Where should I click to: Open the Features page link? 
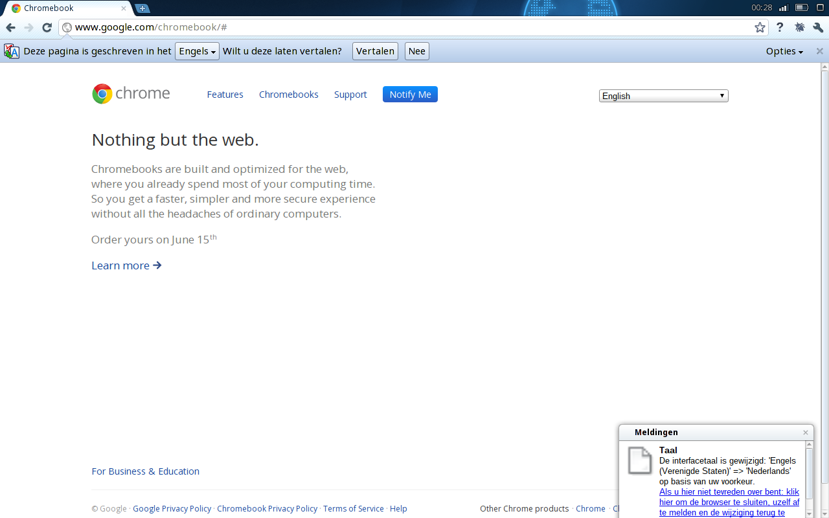tap(225, 95)
